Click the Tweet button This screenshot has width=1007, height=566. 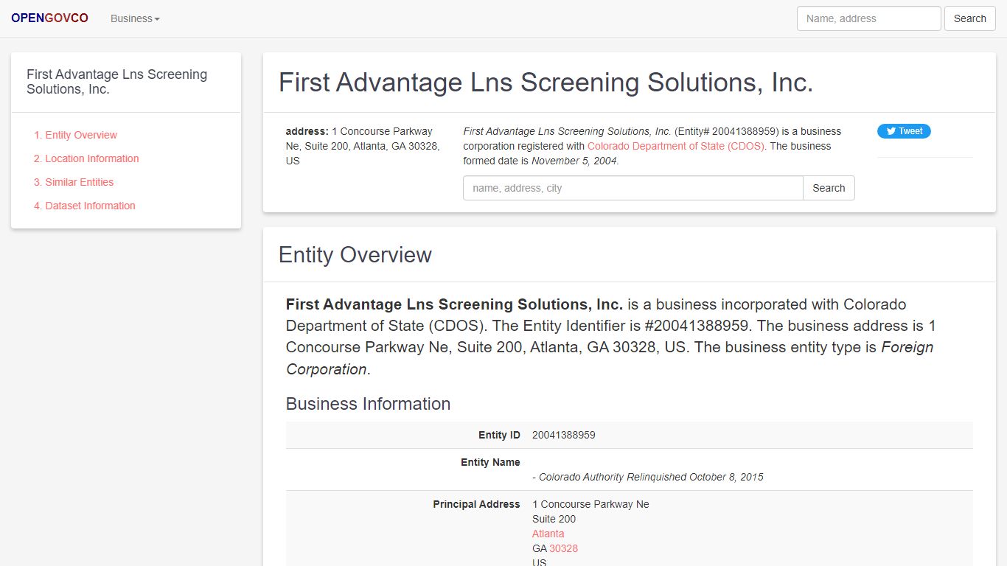pos(904,131)
